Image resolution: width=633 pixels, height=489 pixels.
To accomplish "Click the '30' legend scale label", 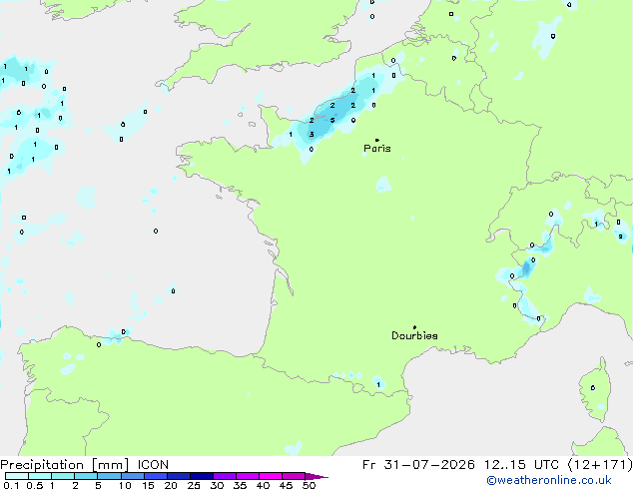I will (217, 485).
